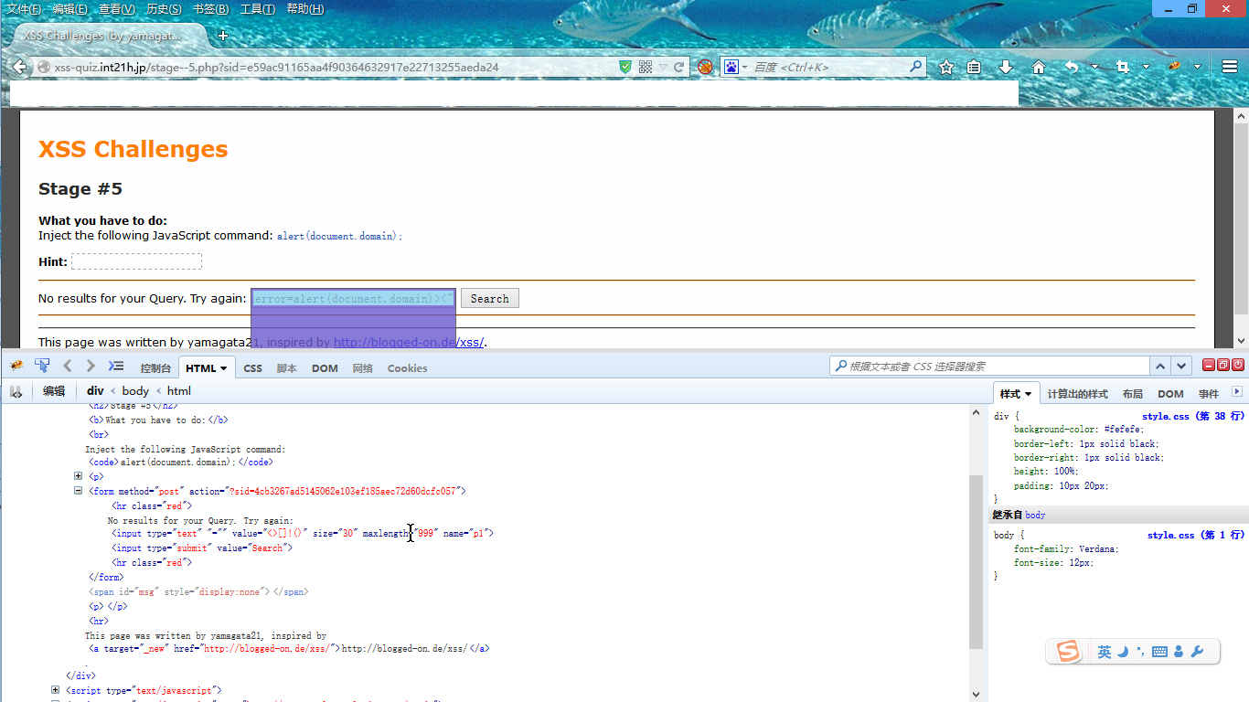The width and height of the screenshot is (1249, 702).
Task: Expand the collapsed p element node
Action: pyautogui.click(x=79, y=476)
